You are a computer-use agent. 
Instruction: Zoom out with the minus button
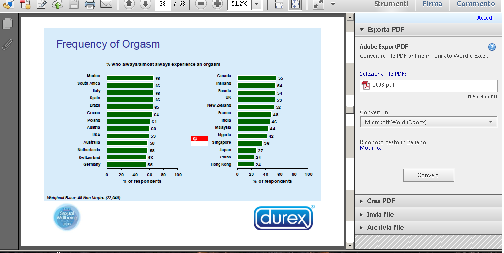click(x=201, y=4)
